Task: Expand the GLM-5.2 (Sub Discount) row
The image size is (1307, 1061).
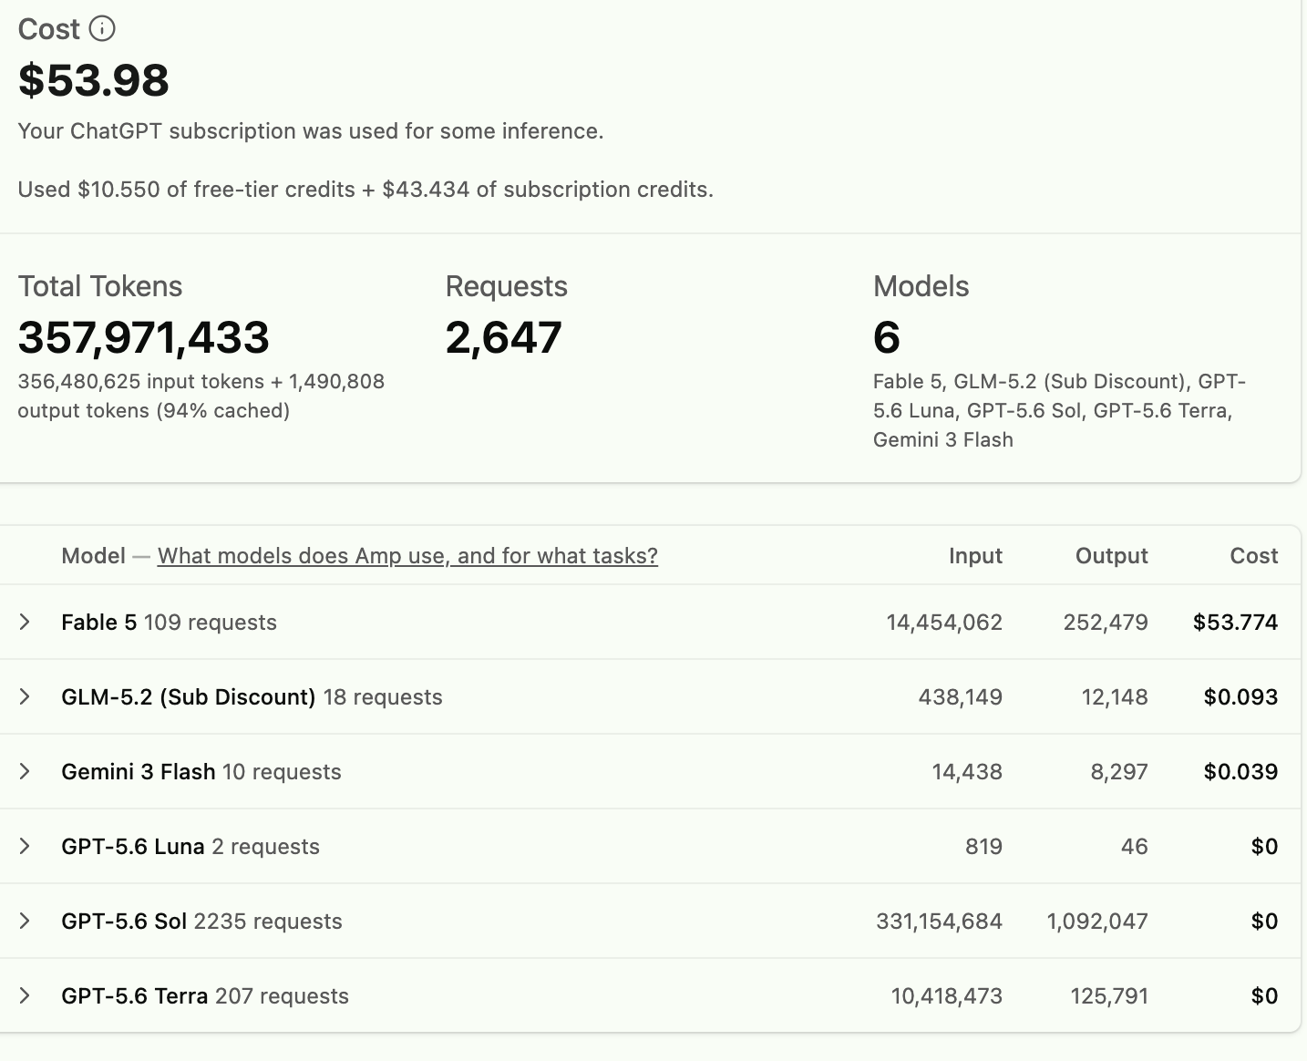Action: (25, 696)
